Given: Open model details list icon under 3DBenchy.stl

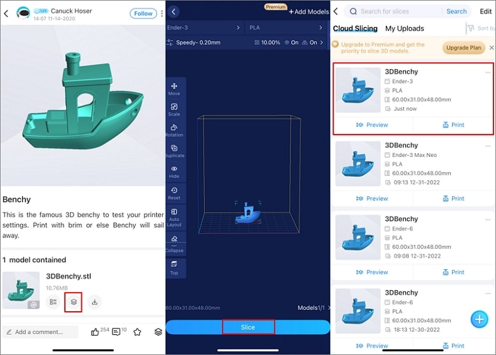Looking at the screenshot, I should (53, 302).
